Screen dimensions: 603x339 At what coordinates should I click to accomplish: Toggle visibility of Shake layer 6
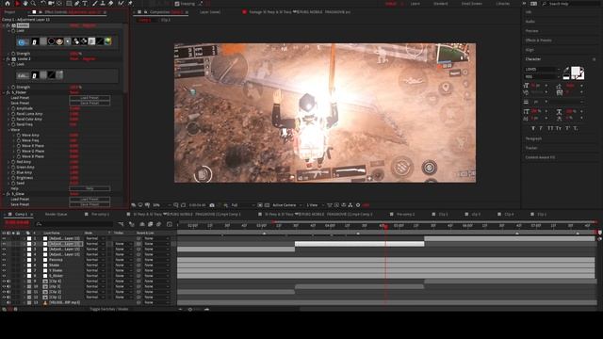coord(4,265)
